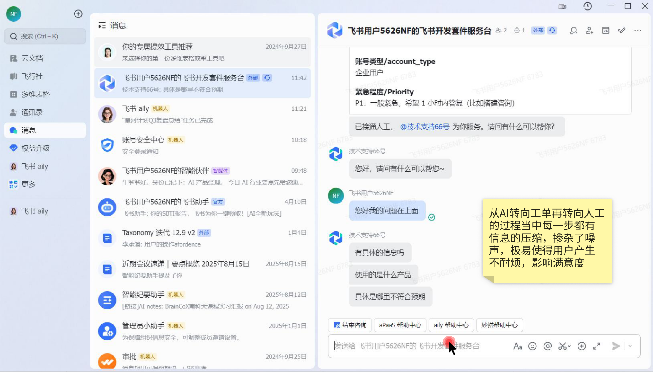Click 技术支持66号 avatar above 您好 message

(336, 154)
